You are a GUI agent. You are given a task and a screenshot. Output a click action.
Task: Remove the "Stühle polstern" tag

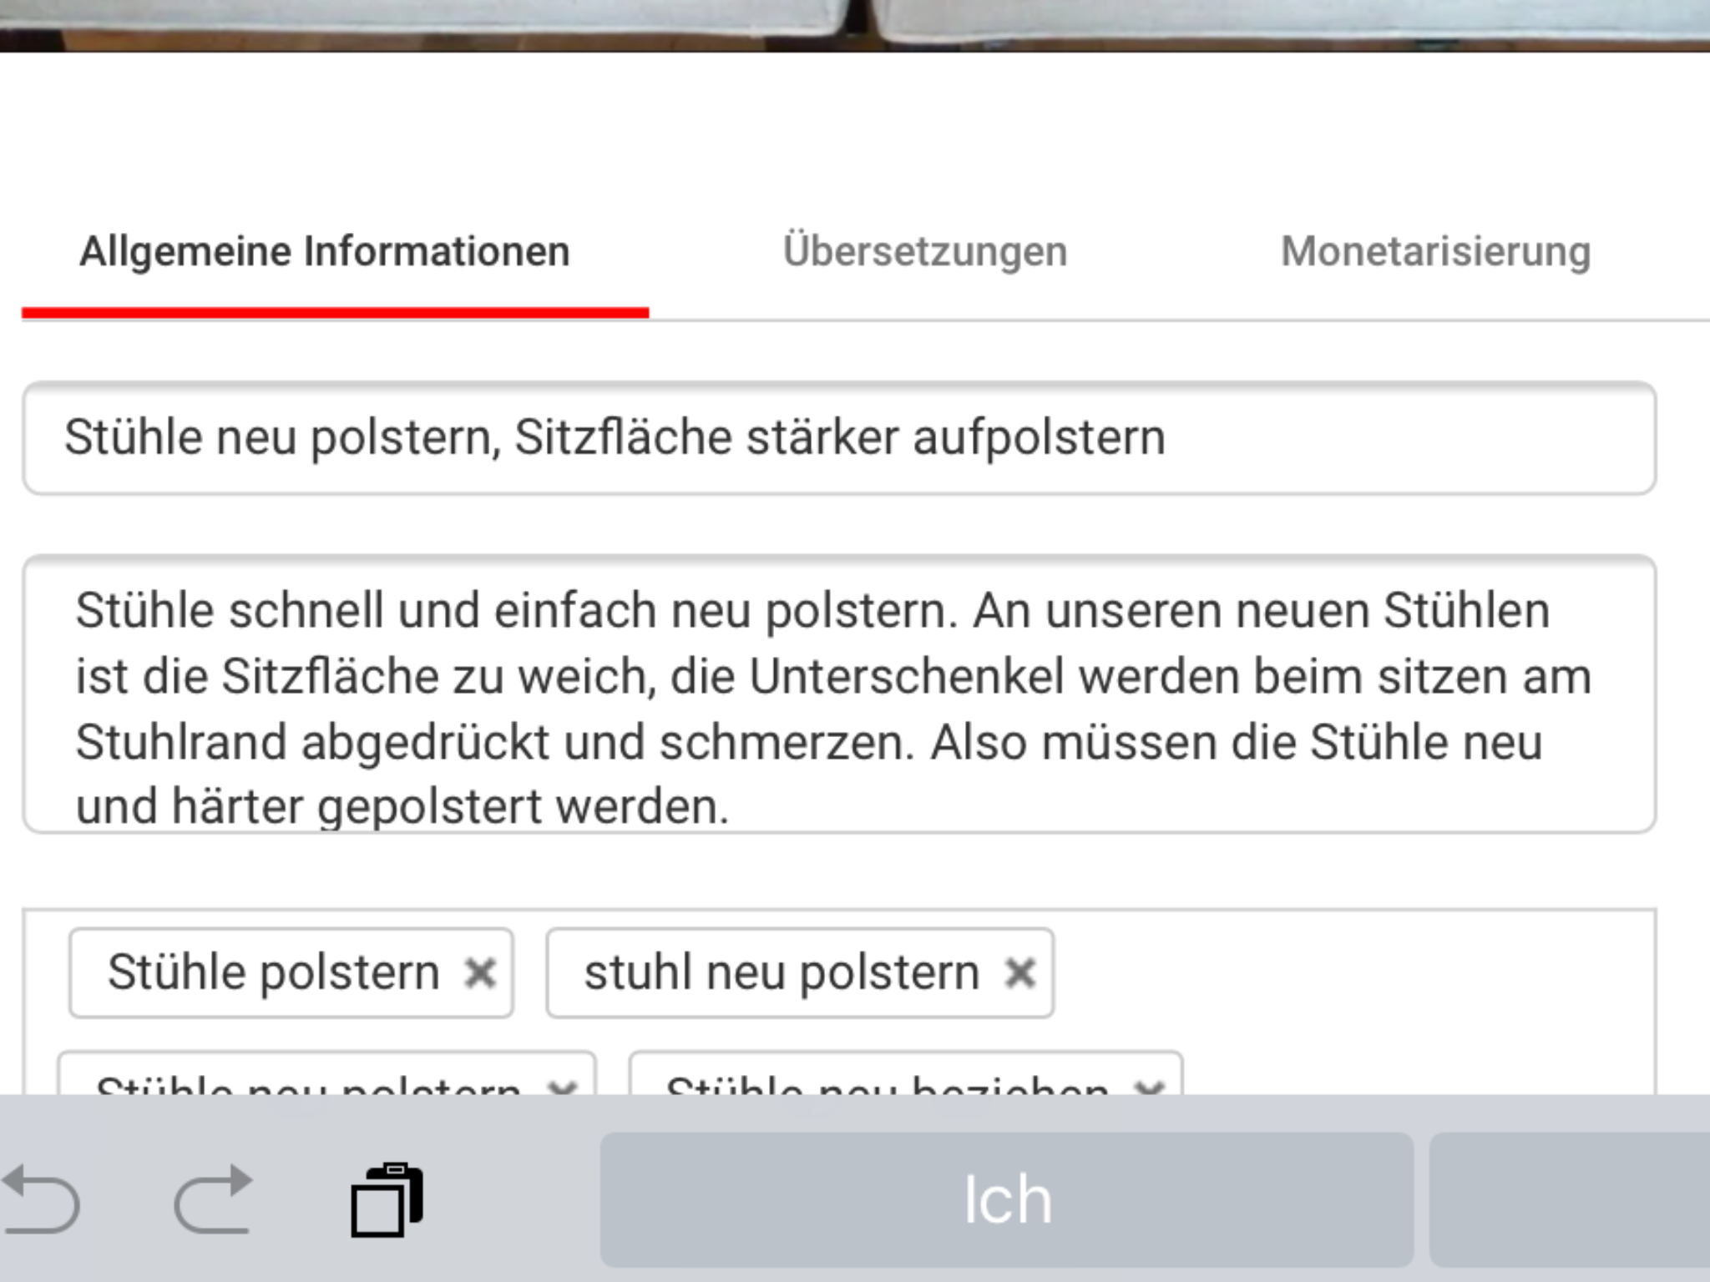(480, 973)
